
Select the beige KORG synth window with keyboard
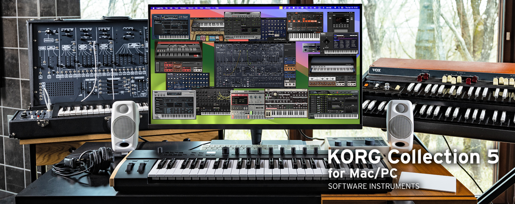(286, 103)
